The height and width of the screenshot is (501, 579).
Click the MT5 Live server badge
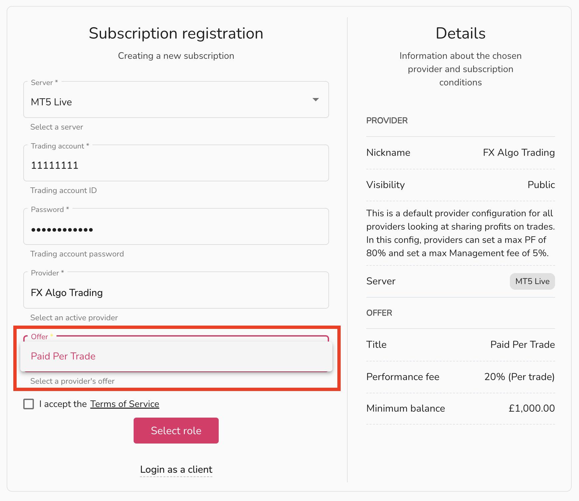click(x=532, y=281)
